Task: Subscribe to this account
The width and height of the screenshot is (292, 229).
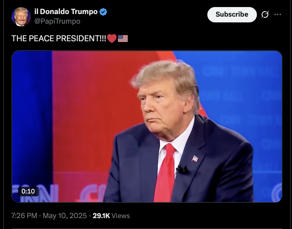Action: click(x=232, y=14)
